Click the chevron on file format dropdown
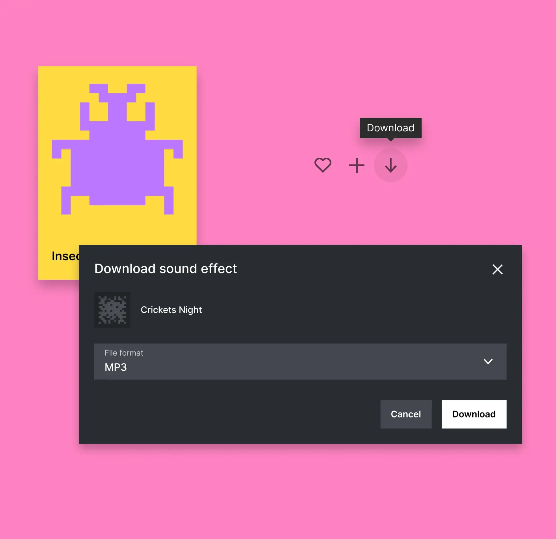 pos(488,361)
